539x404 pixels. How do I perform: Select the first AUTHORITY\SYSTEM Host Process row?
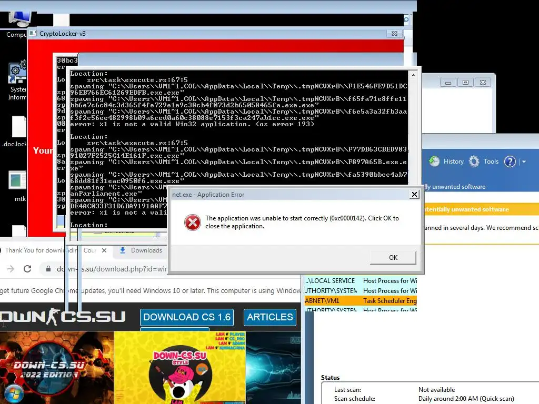tap(361, 290)
